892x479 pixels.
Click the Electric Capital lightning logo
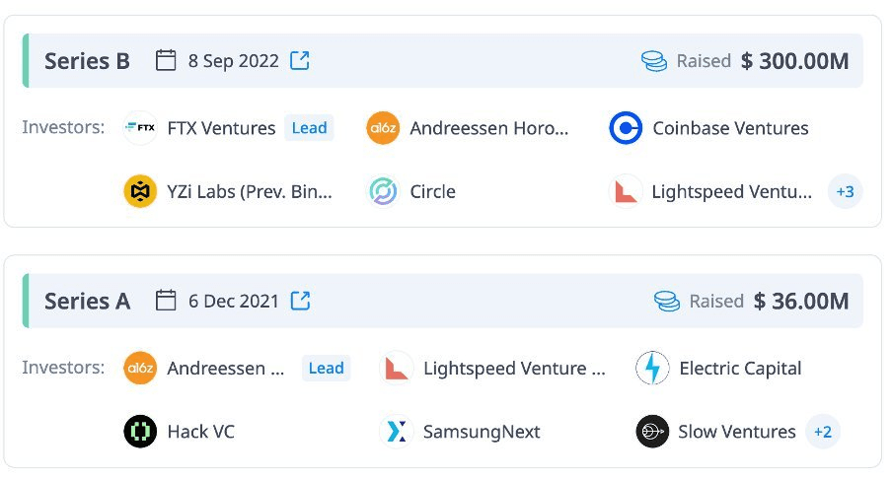pos(652,369)
